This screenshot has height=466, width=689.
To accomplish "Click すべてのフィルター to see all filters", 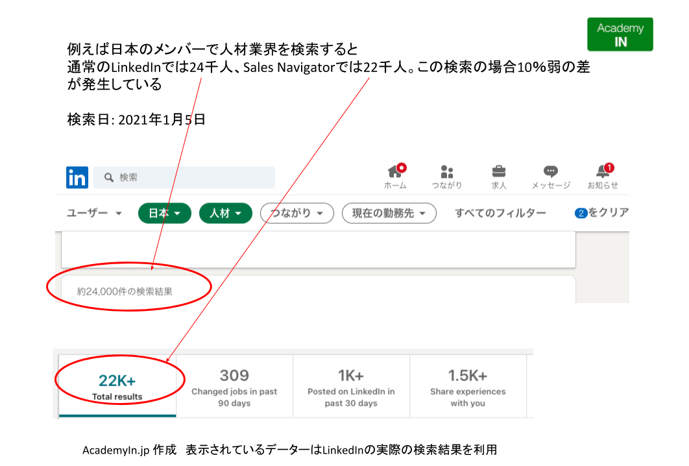I will click(x=501, y=213).
